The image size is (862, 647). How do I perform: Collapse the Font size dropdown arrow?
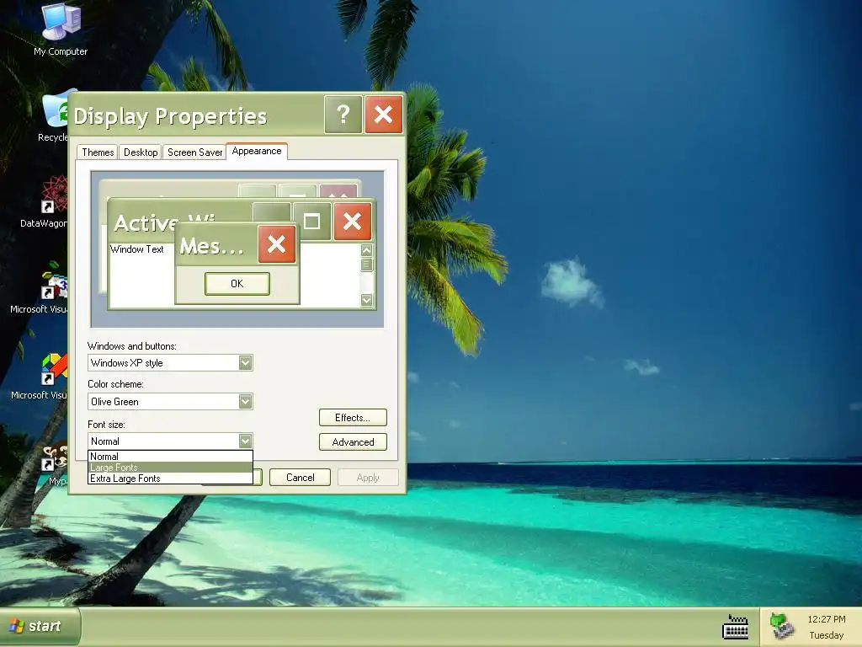[245, 441]
